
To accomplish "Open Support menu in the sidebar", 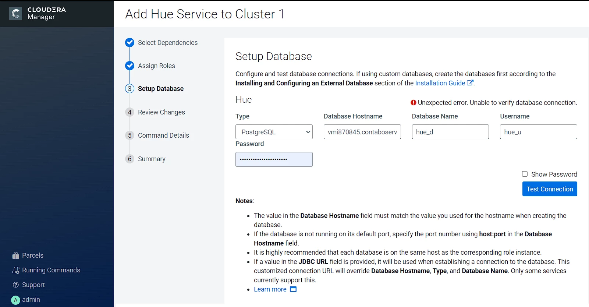I will pos(33,285).
